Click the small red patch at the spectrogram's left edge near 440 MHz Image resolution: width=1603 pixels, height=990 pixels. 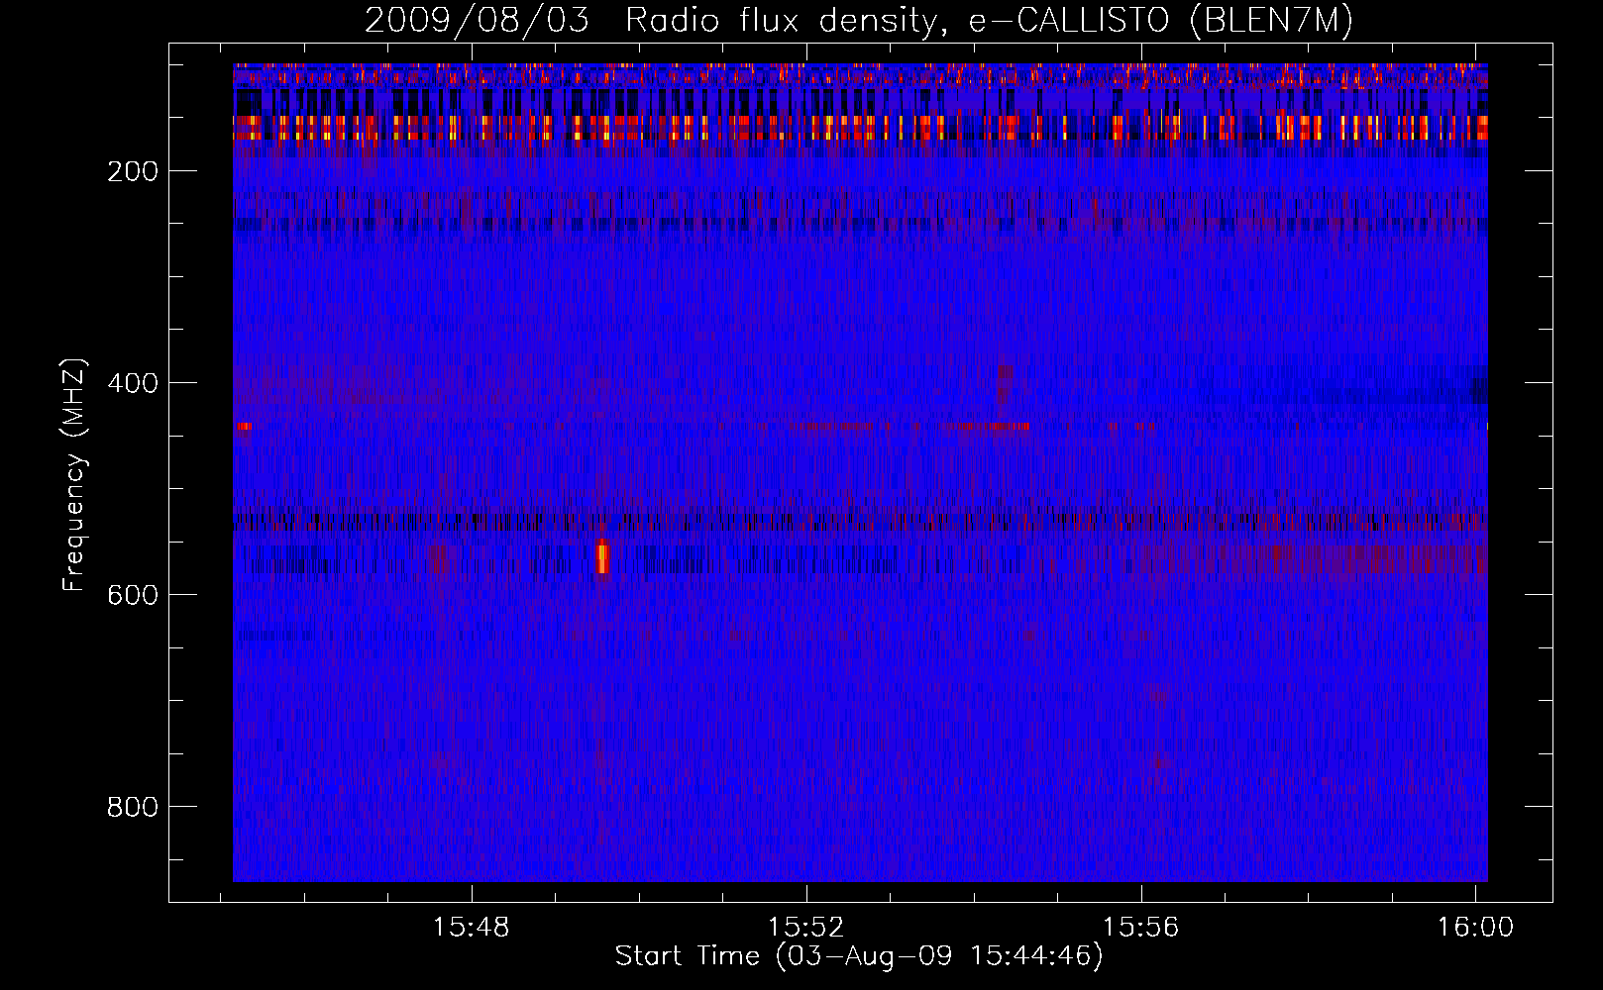point(243,427)
